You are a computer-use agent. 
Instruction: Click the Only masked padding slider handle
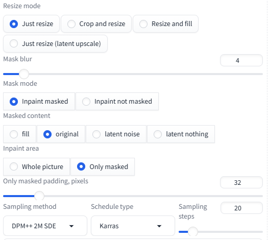click(x=39, y=196)
